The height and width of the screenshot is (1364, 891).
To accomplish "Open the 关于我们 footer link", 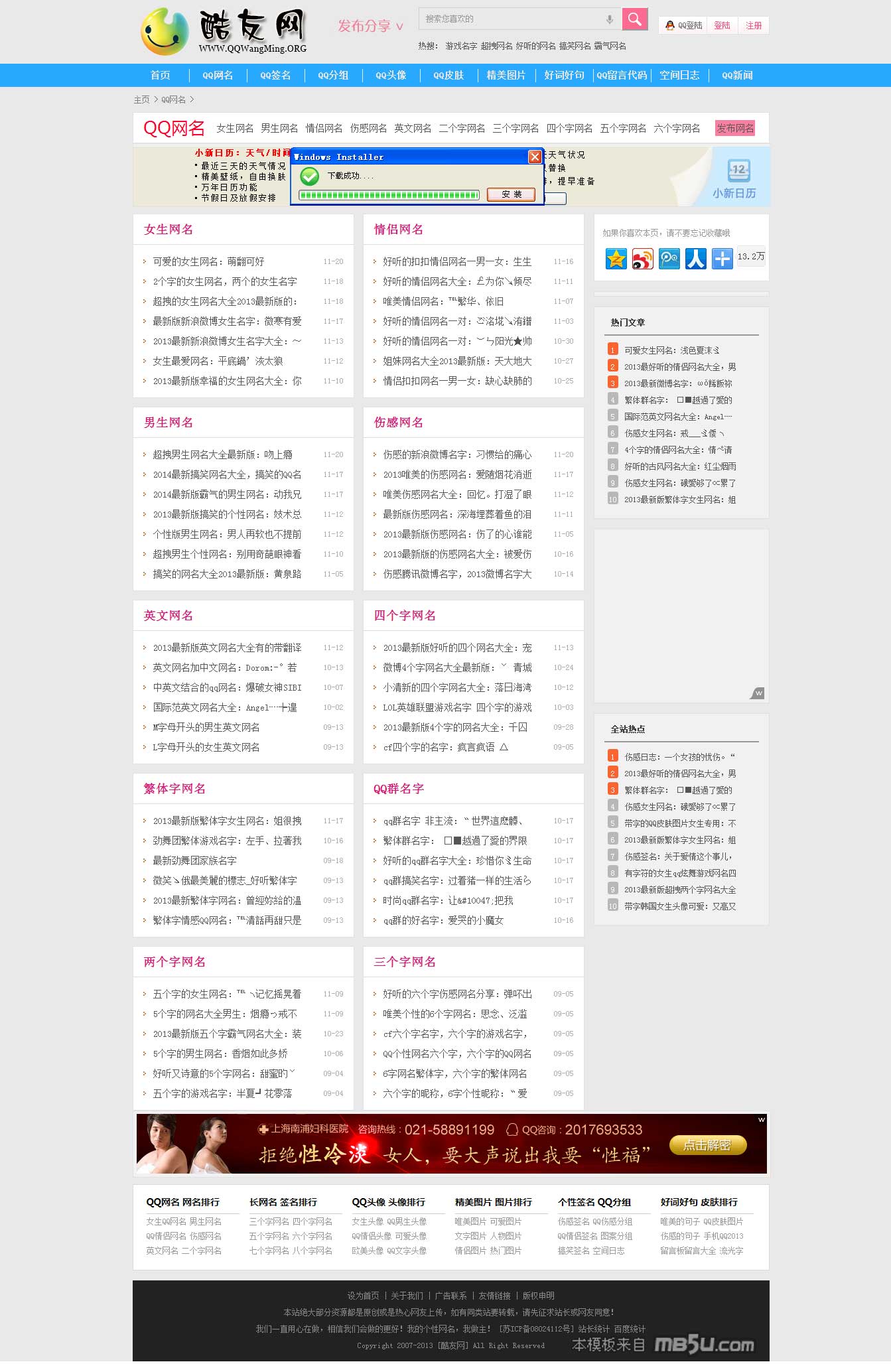I will click(407, 1296).
